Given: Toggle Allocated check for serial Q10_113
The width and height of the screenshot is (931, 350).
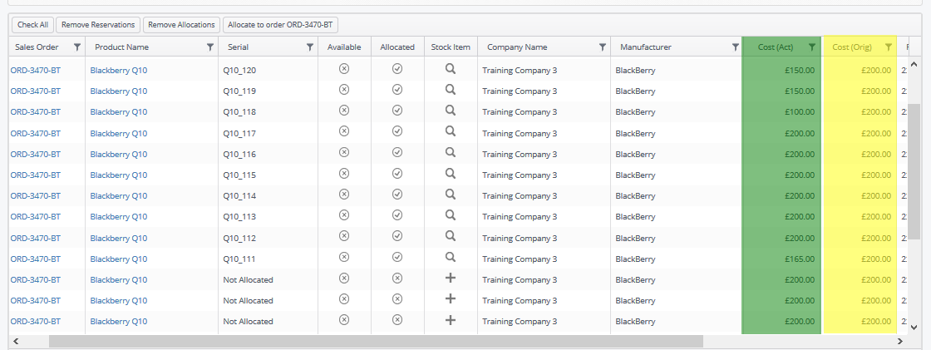Looking at the screenshot, I should [397, 215].
